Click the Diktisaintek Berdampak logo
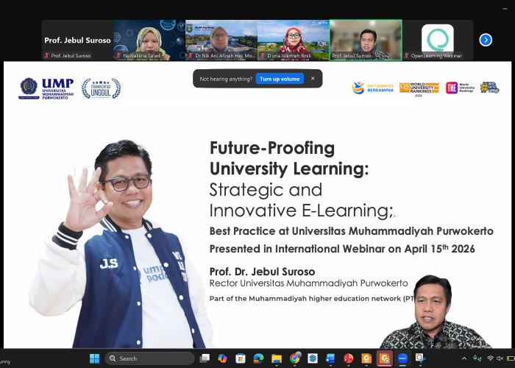 pos(372,88)
